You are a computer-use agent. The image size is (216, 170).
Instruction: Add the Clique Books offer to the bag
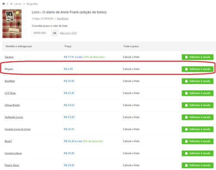(197, 105)
